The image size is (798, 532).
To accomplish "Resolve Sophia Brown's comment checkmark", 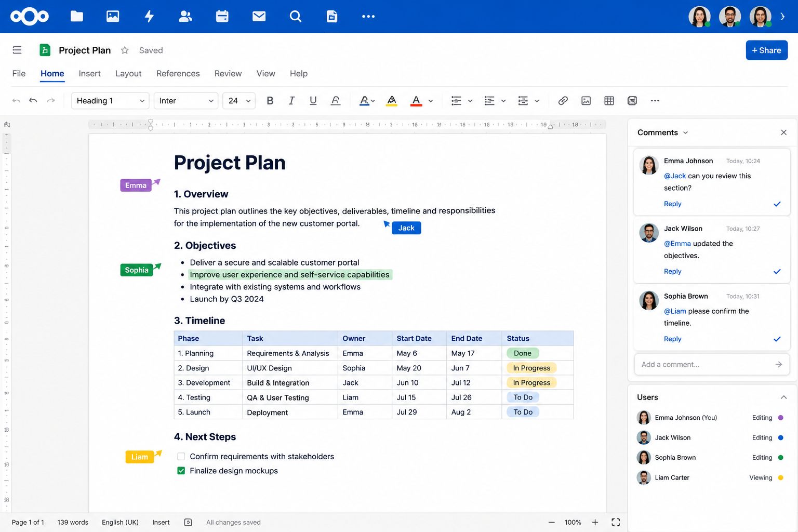I will point(777,339).
